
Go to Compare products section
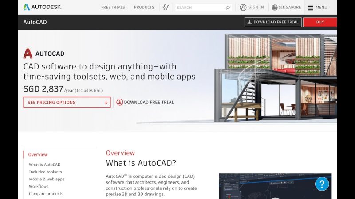click(x=46, y=194)
